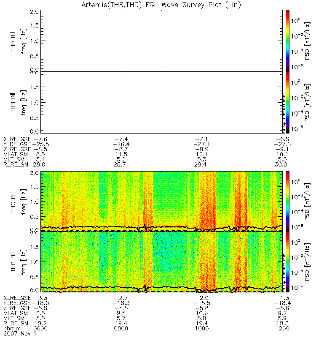Screen dimensions: 316x338
Task: Click the R_RE_SM value '30.0'
Action: tap(281, 164)
